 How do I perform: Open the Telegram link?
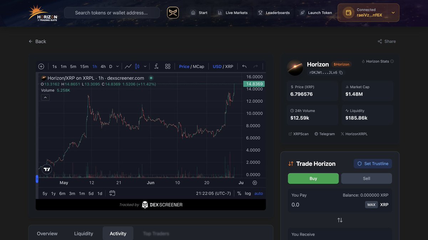coord(325,134)
